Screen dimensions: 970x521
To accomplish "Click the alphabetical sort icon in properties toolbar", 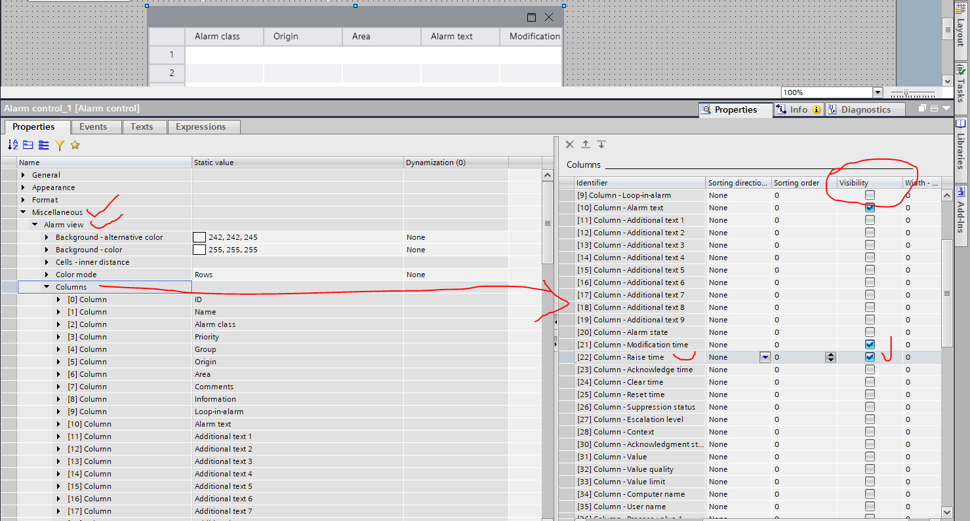I will pos(12,145).
